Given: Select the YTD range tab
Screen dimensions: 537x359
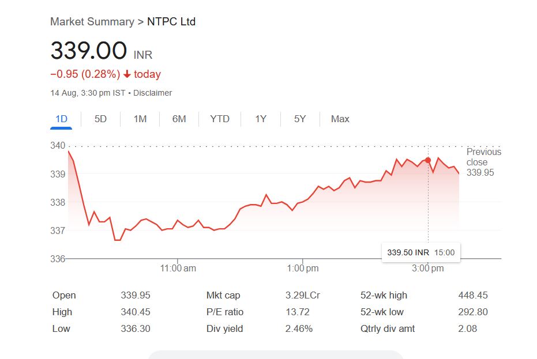Looking at the screenshot, I should click(x=220, y=119).
